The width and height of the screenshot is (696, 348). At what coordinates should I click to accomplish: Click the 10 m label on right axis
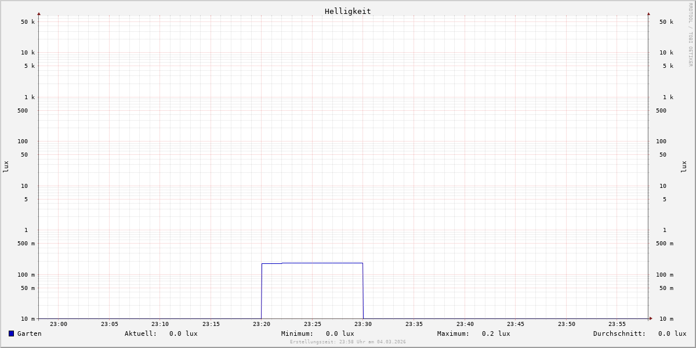[x=666, y=319]
